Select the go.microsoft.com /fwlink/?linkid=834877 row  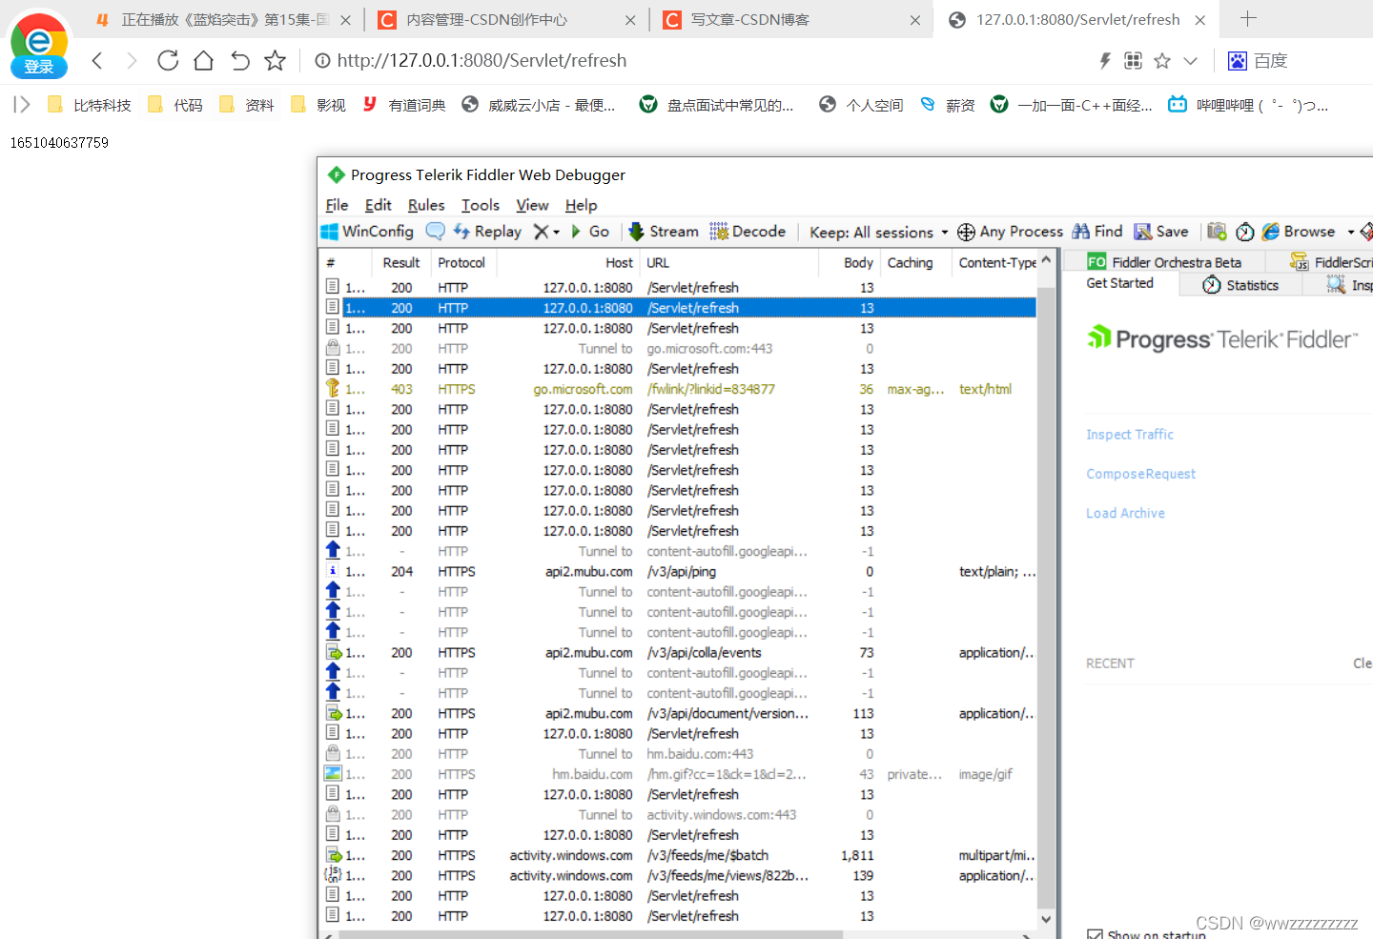(x=679, y=389)
